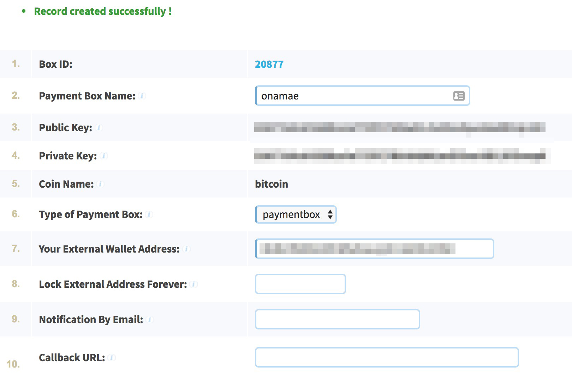
Task: Click info icon beside Lock External Address Forever
Action: pos(193,284)
